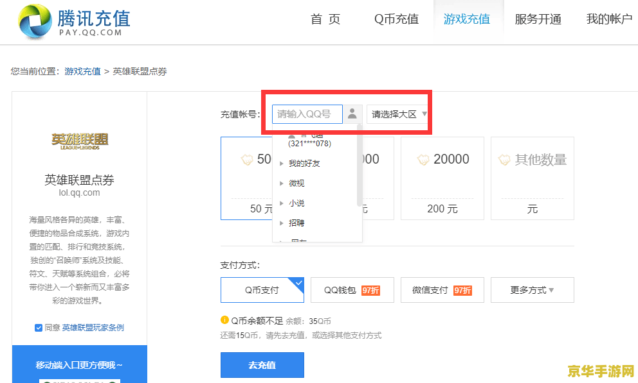Go to 首页 tab
This screenshot has height=383, width=638.
click(325, 19)
